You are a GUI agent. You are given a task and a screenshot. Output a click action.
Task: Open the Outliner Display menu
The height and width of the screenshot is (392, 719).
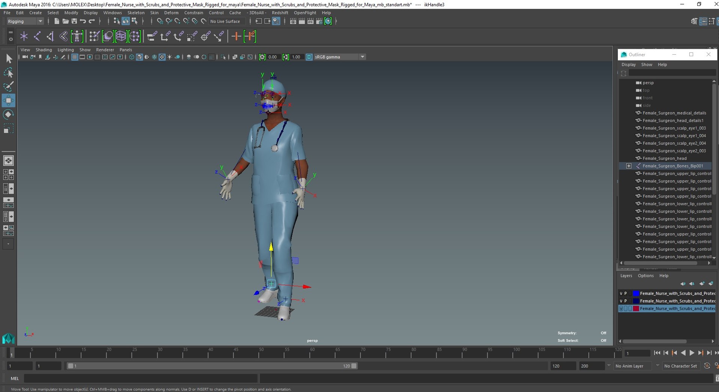[628, 64]
